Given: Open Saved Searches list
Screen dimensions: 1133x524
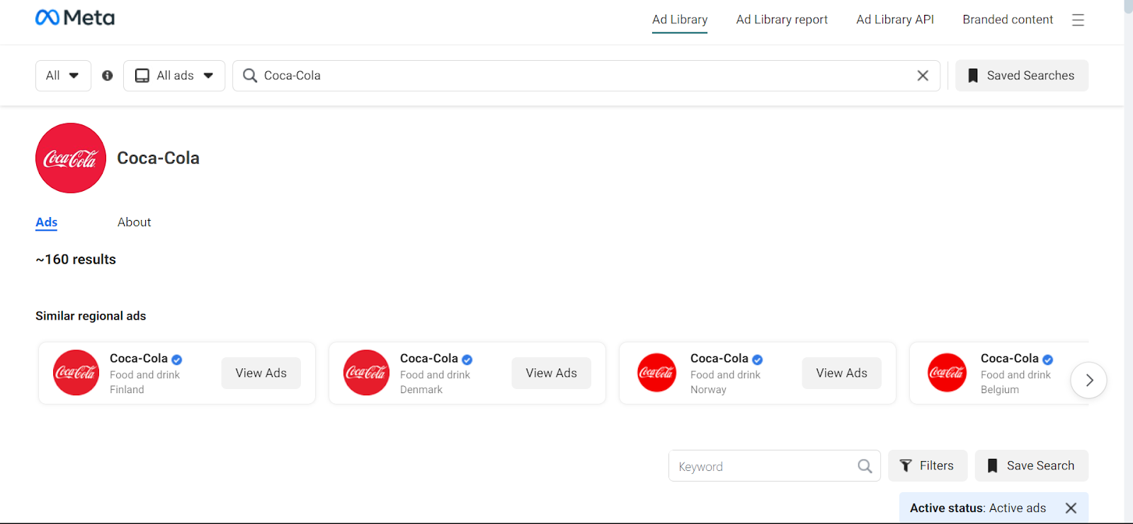Looking at the screenshot, I should (1021, 76).
